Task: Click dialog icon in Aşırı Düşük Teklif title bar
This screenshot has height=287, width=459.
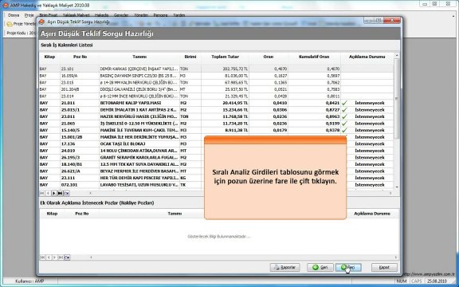Action: tap(42, 22)
